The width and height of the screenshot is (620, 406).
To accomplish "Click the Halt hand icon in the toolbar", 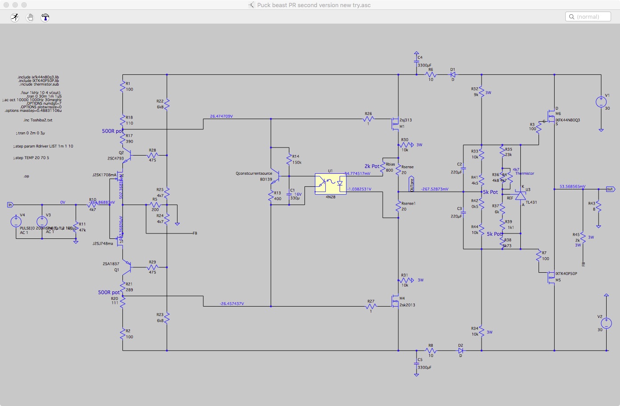I will [30, 17].
